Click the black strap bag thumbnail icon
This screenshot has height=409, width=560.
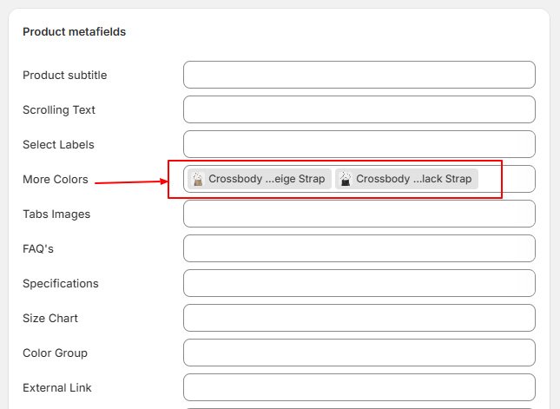click(345, 179)
